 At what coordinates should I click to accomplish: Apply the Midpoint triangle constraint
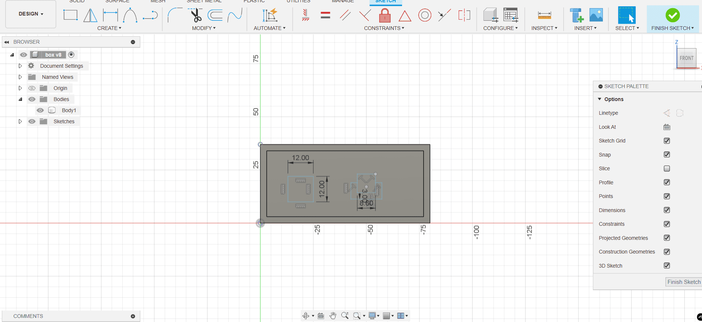click(405, 16)
